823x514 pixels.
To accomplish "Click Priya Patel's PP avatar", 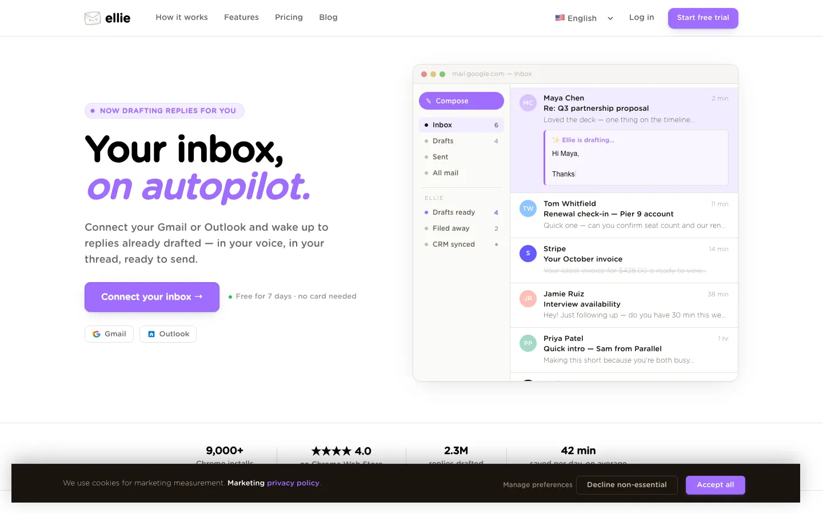I will [x=528, y=343].
